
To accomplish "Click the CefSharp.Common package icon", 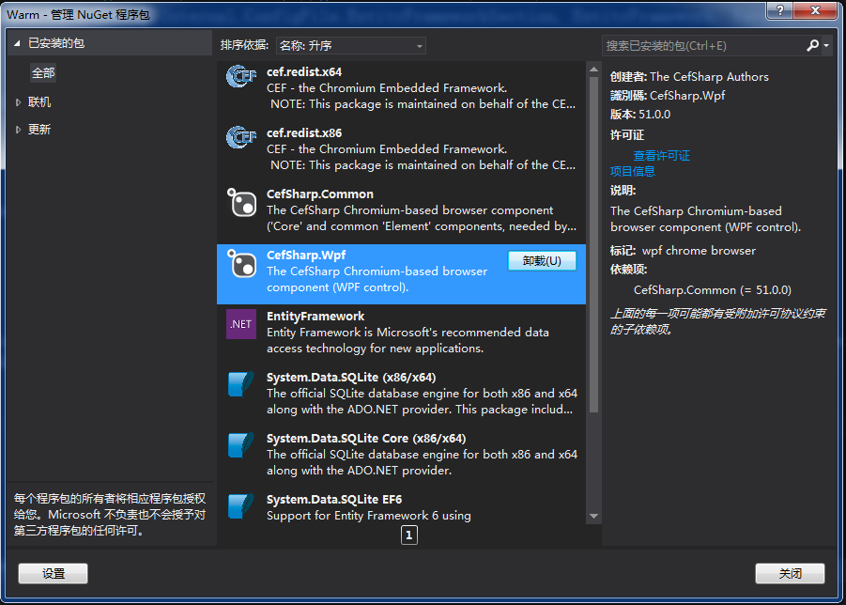I will tap(241, 202).
